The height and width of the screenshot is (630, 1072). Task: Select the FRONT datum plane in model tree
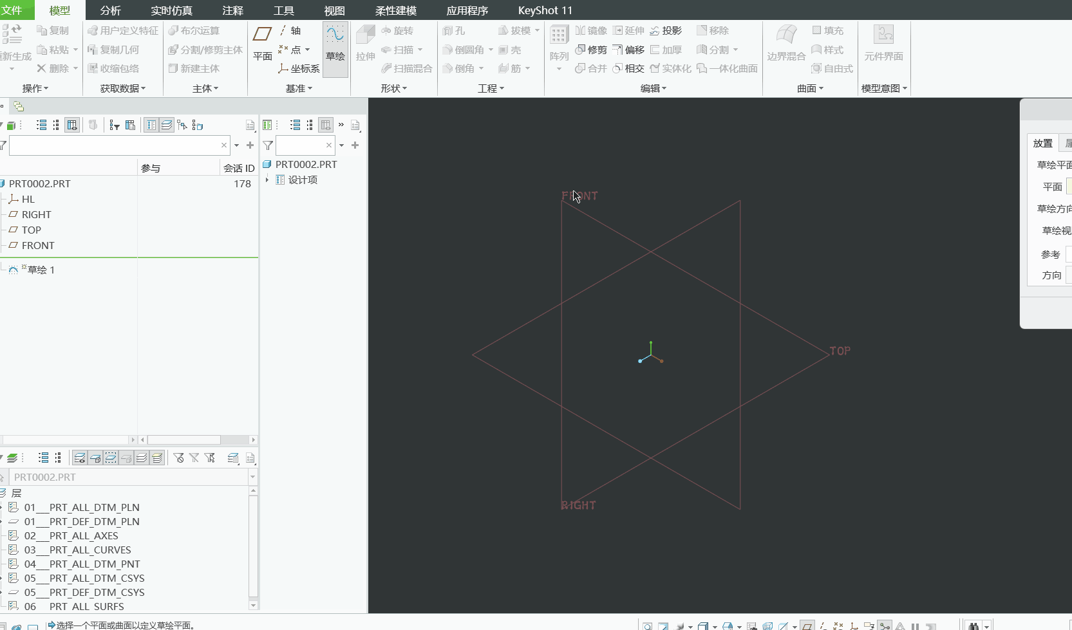click(38, 245)
